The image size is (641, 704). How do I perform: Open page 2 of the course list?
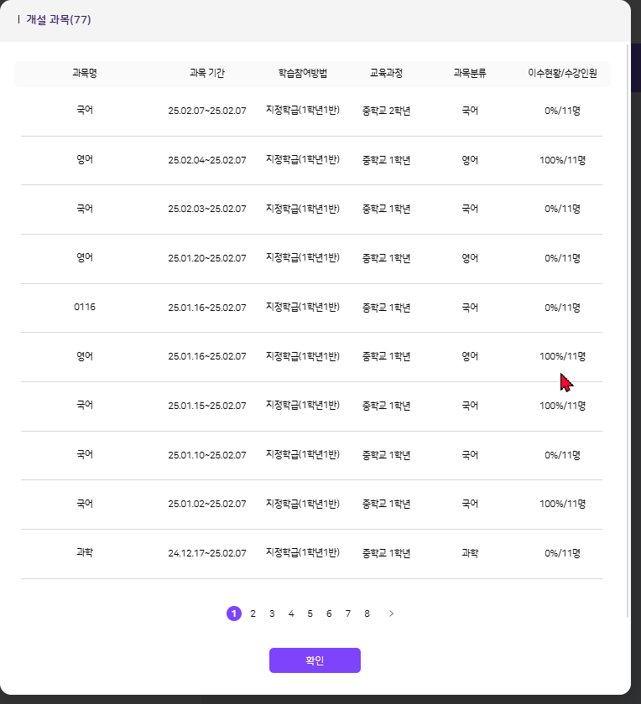[253, 613]
